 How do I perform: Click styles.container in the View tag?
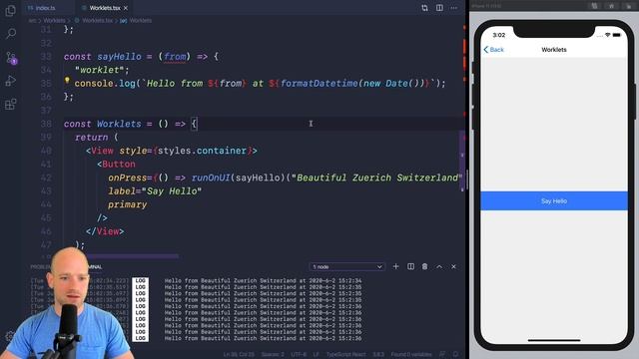(x=202, y=151)
